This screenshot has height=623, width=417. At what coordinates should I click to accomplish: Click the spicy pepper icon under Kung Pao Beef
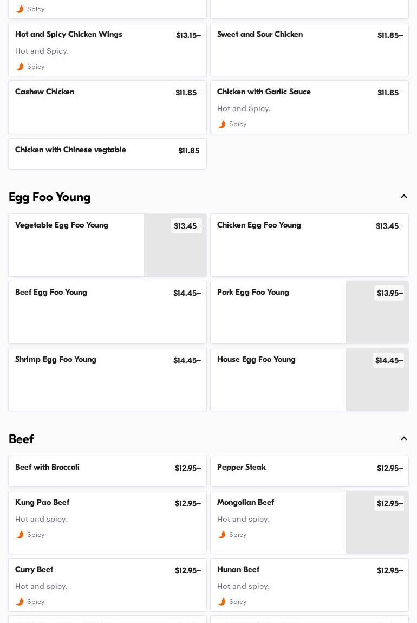coord(20,535)
